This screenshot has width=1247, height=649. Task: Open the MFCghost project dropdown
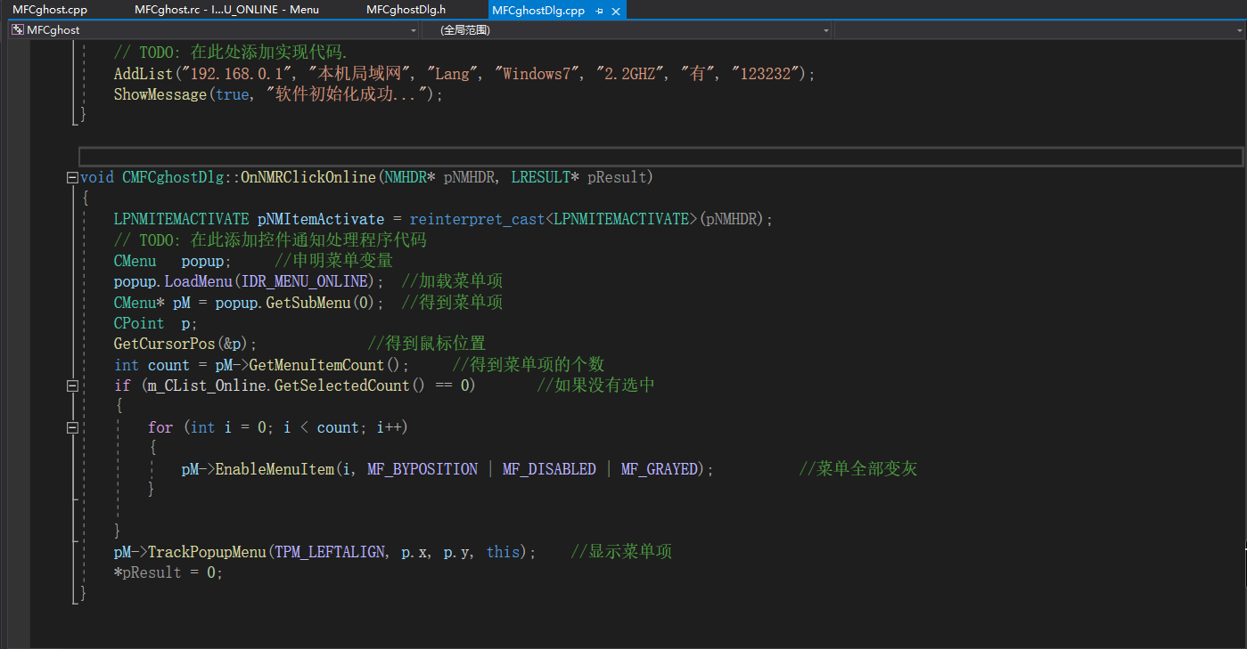pyautogui.click(x=412, y=30)
